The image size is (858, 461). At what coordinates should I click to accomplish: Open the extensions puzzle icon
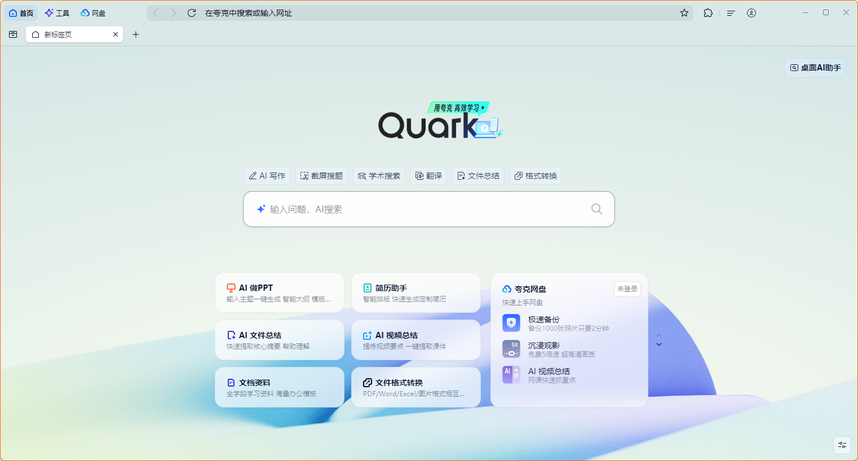(708, 13)
